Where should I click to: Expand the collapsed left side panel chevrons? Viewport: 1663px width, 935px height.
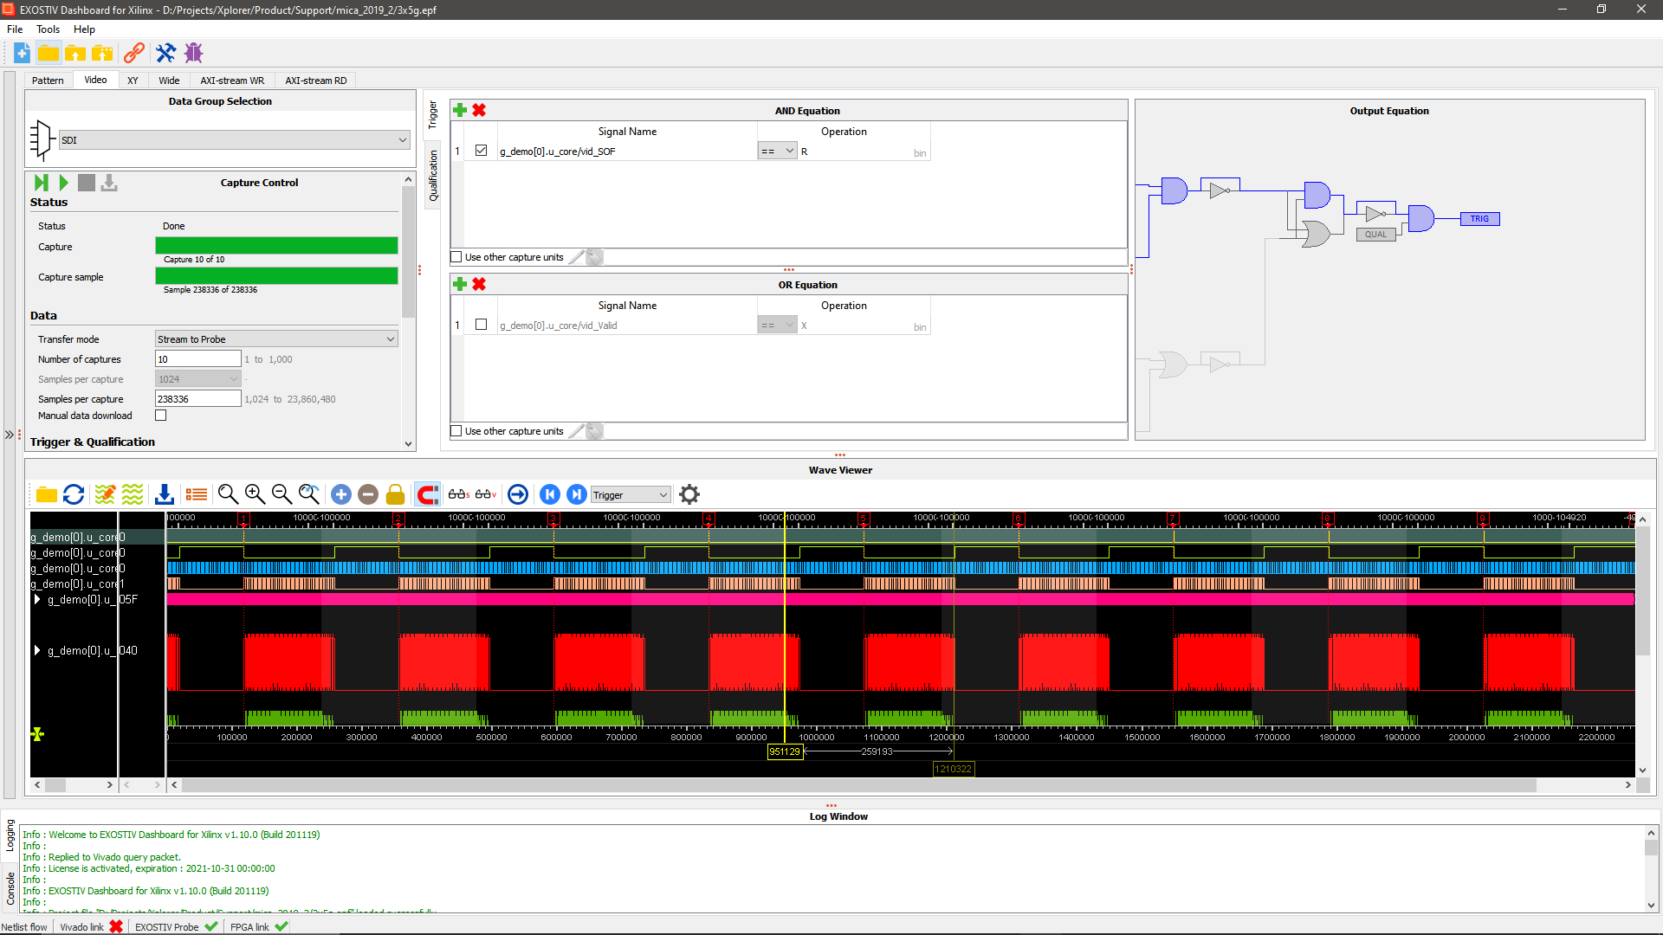(10, 435)
